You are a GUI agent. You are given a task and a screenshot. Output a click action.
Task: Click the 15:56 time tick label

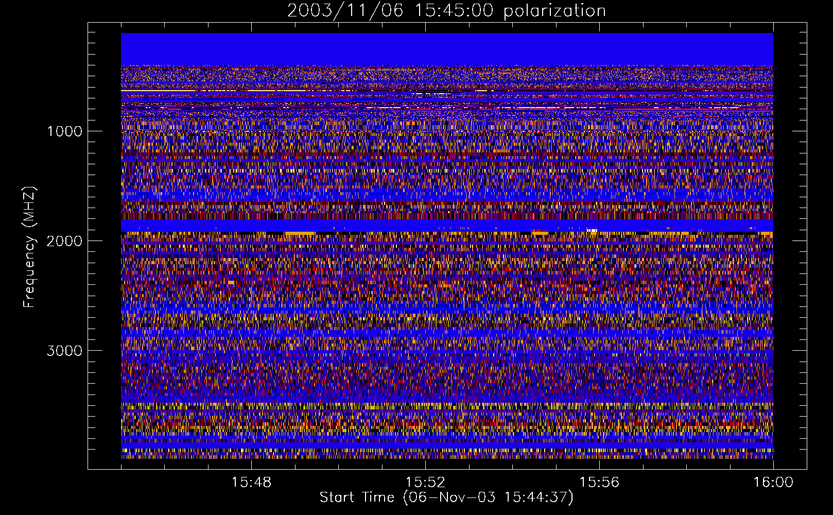[599, 483]
